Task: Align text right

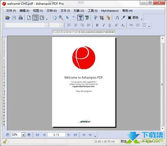Action: coord(82,25)
